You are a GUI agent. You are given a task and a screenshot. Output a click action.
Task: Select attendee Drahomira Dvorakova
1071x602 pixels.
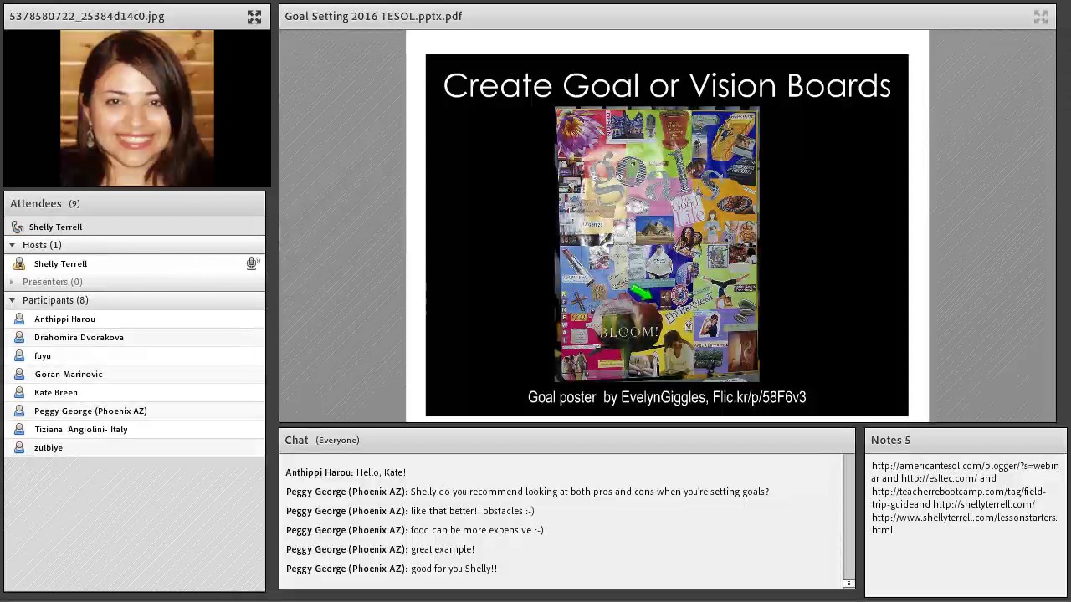(x=134, y=338)
